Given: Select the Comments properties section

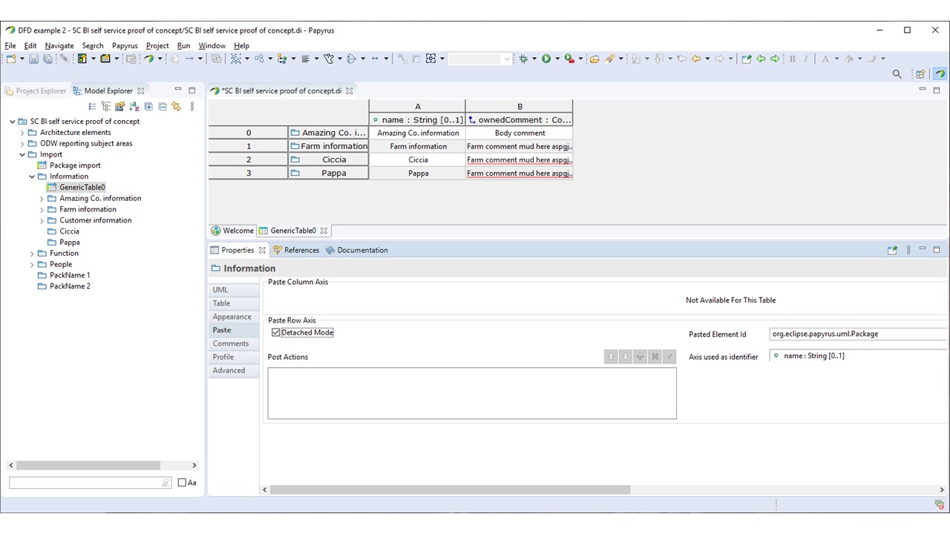Looking at the screenshot, I should pyautogui.click(x=234, y=343).
